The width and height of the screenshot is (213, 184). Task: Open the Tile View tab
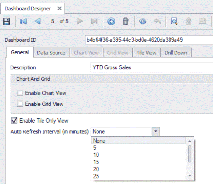coord(146,53)
